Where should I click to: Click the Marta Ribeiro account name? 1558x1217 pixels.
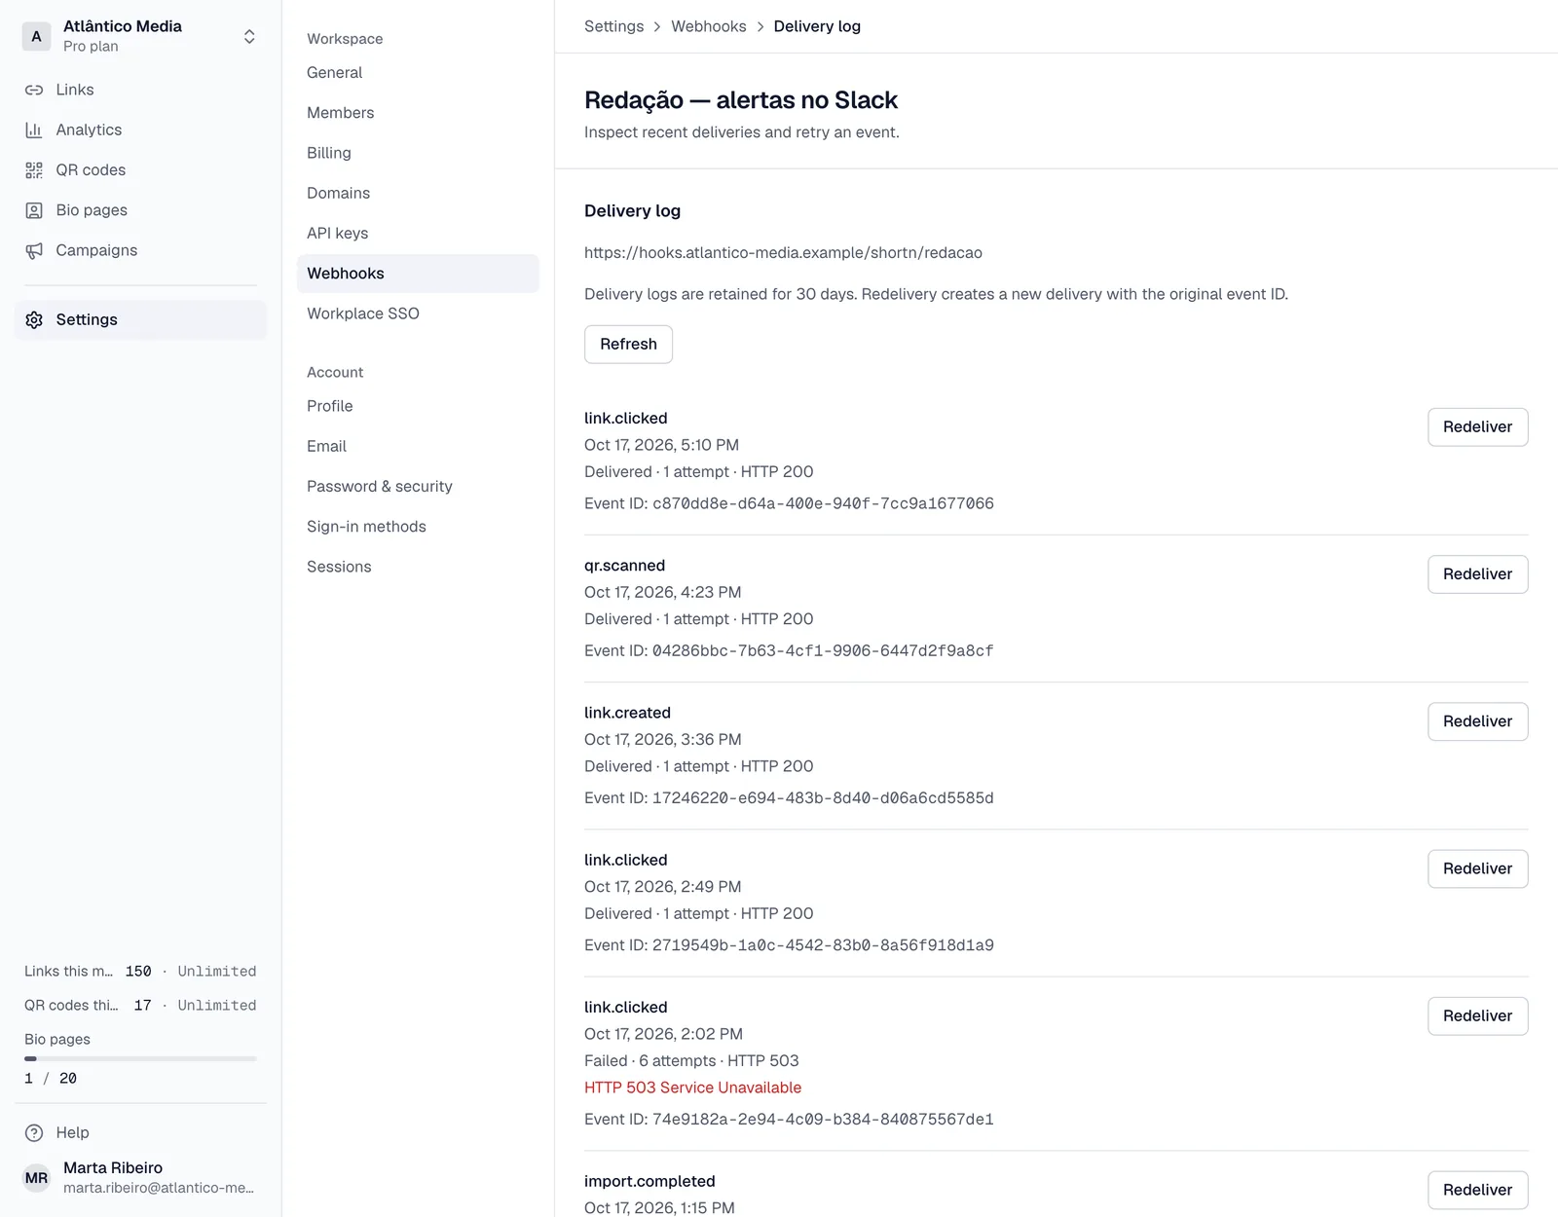tap(113, 1167)
